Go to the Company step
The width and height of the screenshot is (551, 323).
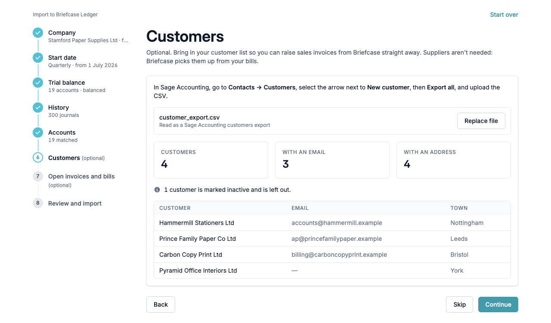(62, 33)
